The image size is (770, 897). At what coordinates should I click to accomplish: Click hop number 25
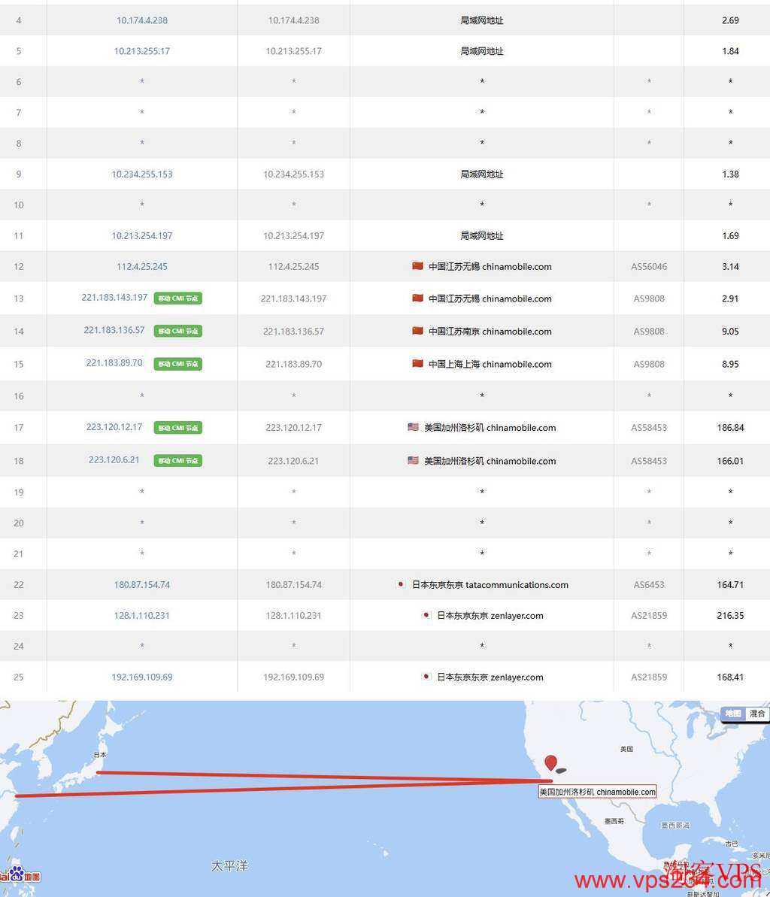coord(19,677)
